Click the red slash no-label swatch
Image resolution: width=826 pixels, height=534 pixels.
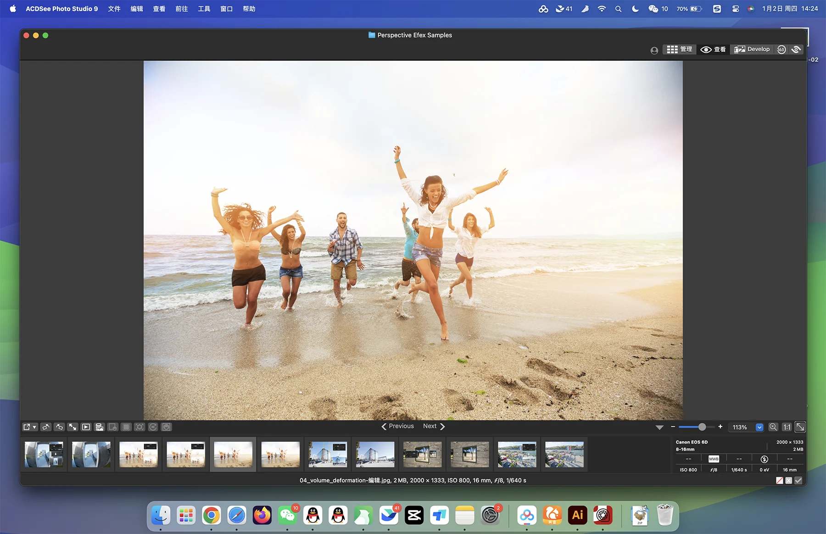(x=780, y=480)
